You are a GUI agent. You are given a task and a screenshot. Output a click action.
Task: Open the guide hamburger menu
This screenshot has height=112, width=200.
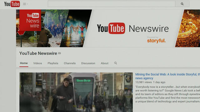tap(25, 4)
